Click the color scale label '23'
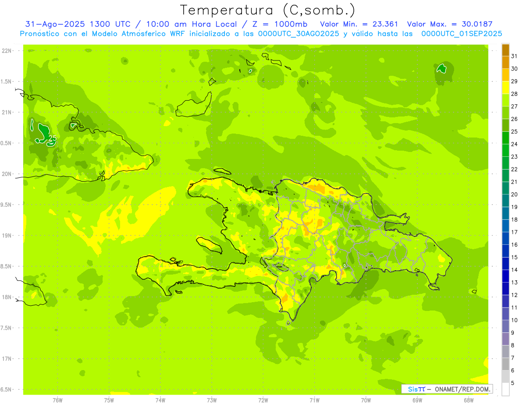This screenshot has width=526, height=406. click(x=515, y=157)
